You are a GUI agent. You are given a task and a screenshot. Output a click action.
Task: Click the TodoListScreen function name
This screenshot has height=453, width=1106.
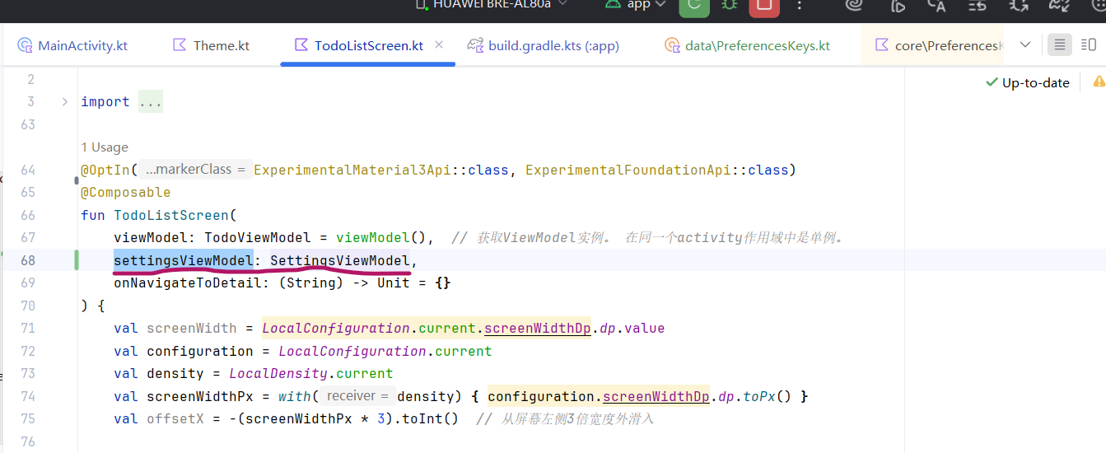(x=171, y=215)
